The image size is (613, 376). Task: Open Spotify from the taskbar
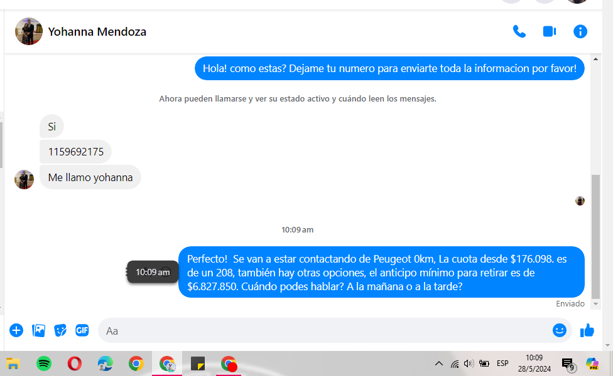pos(44,364)
